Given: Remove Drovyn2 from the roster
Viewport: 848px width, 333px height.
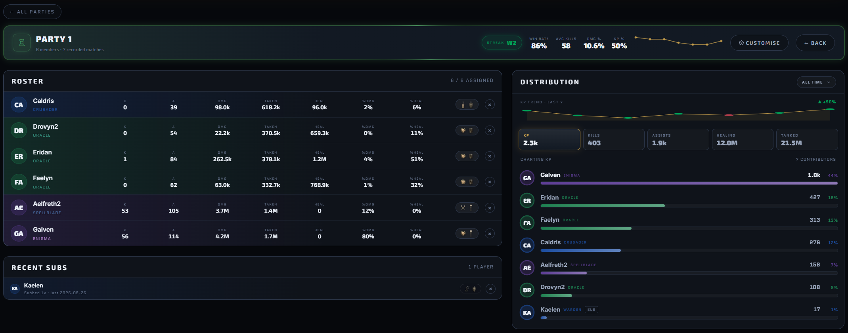Looking at the screenshot, I should tap(490, 130).
